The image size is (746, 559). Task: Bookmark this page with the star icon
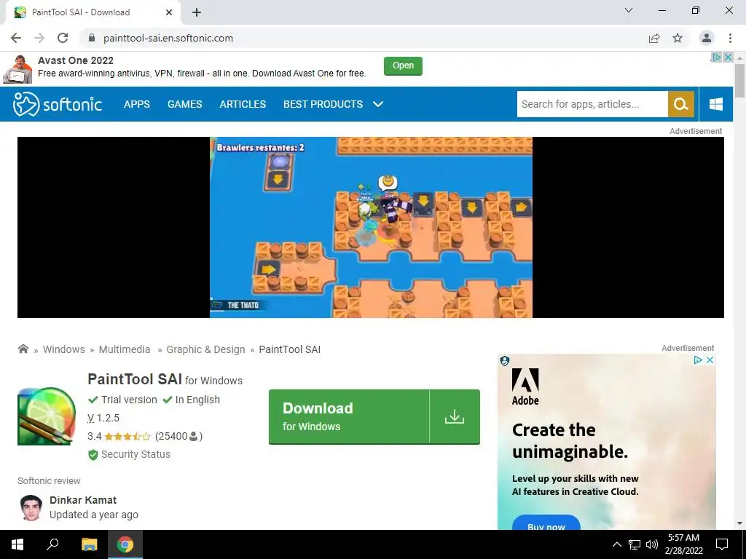tap(678, 38)
